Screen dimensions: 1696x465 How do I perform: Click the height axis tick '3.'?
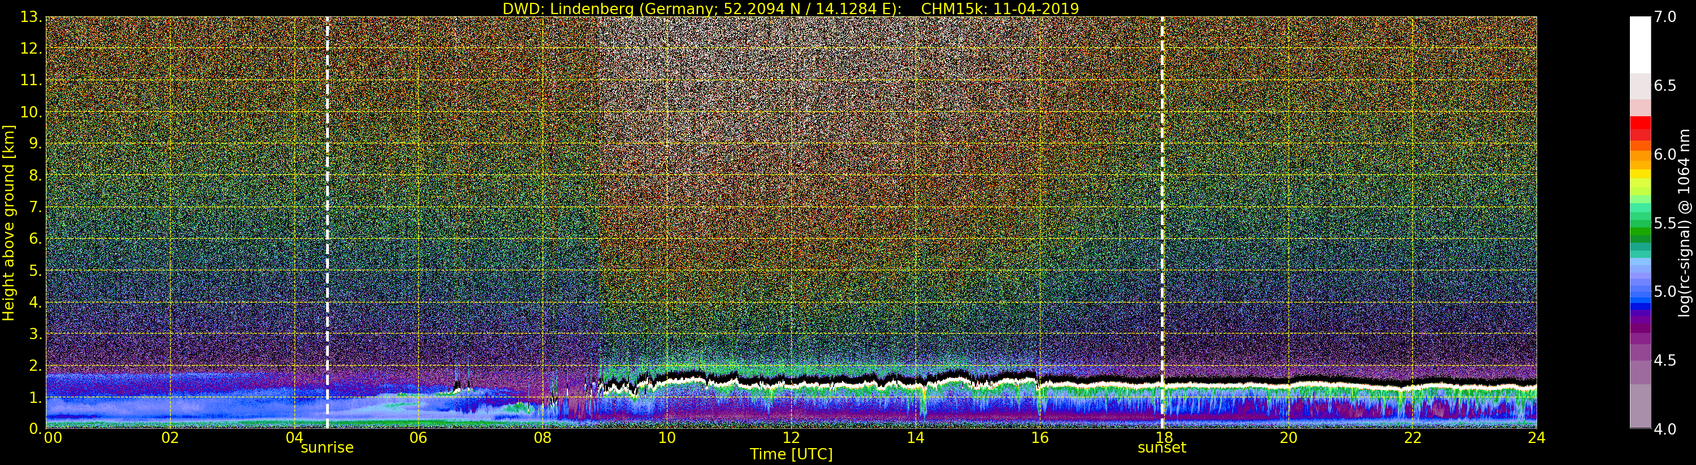coord(36,334)
